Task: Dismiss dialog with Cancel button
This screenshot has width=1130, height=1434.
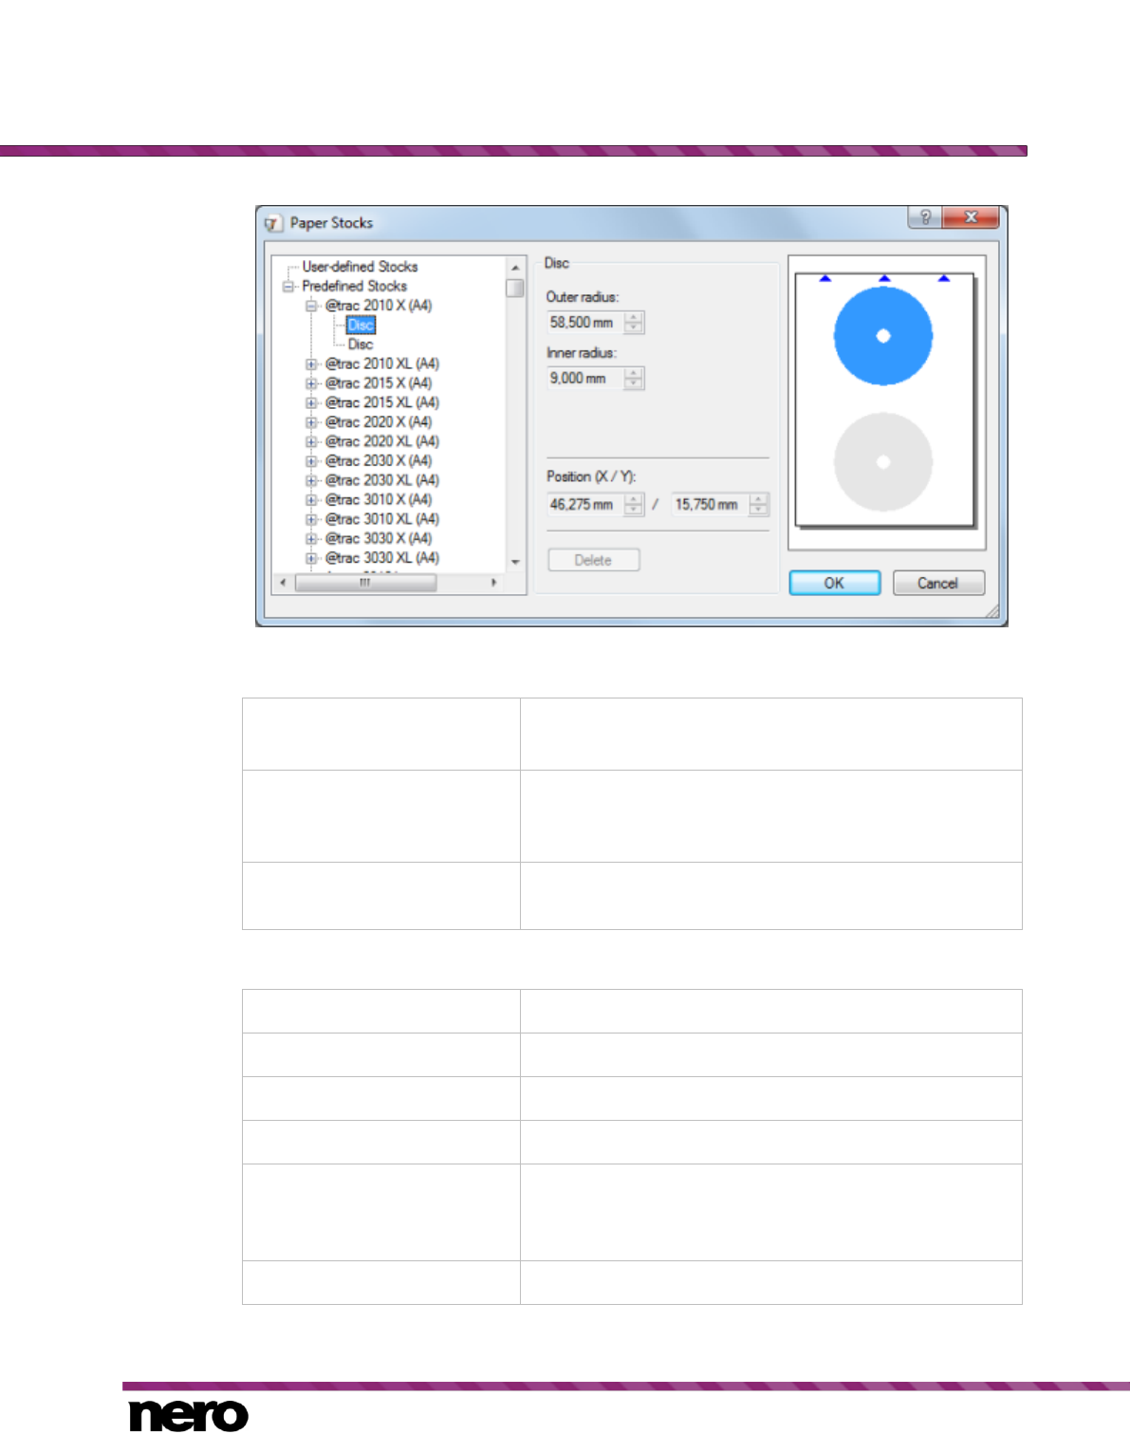Action: 937,583
